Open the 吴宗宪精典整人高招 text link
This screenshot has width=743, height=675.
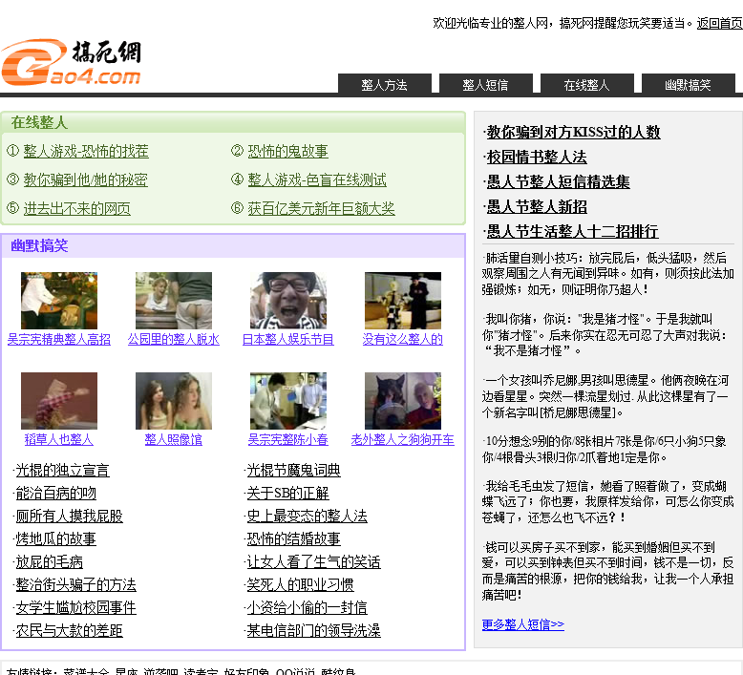tap(59, 339)
